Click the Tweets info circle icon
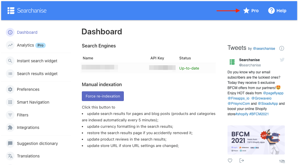Viewport: 298px width, 165px height. pos(282,48)
